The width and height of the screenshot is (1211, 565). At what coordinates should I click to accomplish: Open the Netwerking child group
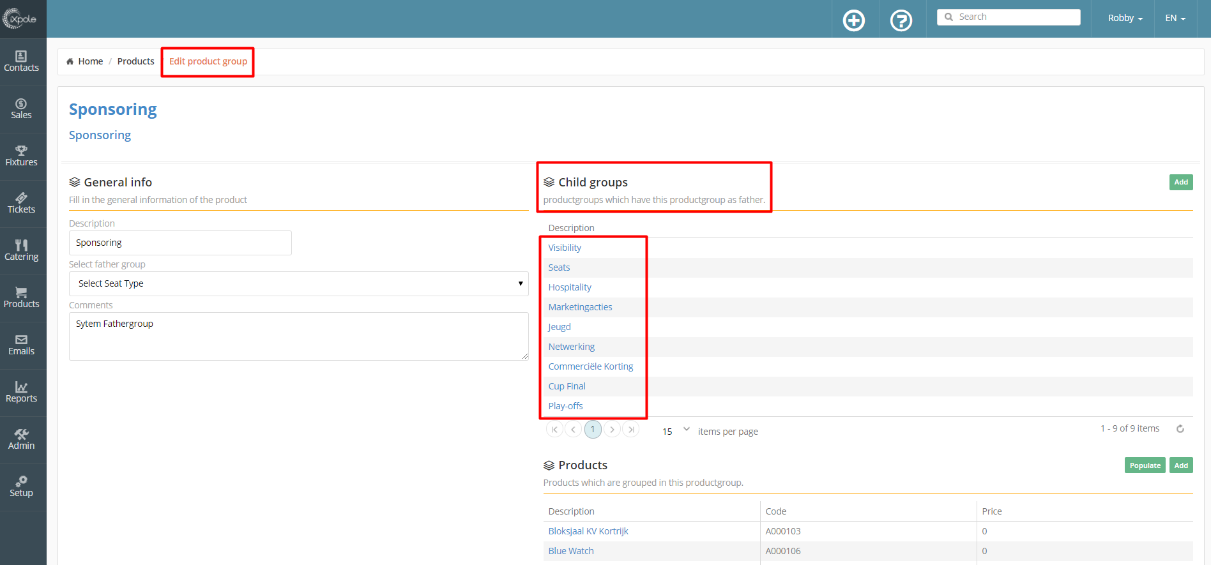click(571, 347)
